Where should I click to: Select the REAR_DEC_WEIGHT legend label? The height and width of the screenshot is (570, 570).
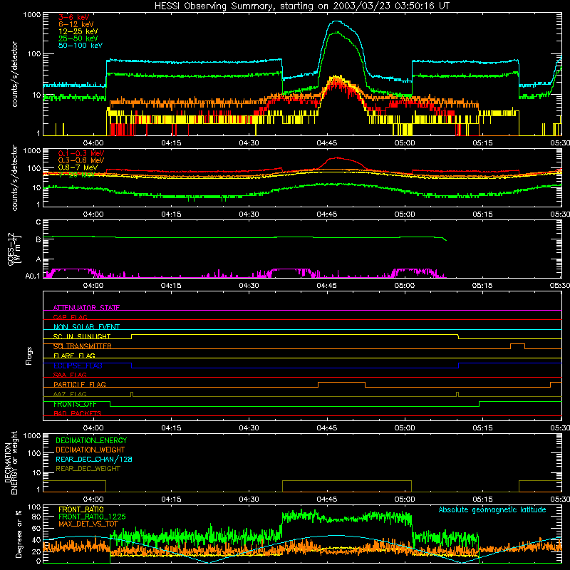[88, 469]
